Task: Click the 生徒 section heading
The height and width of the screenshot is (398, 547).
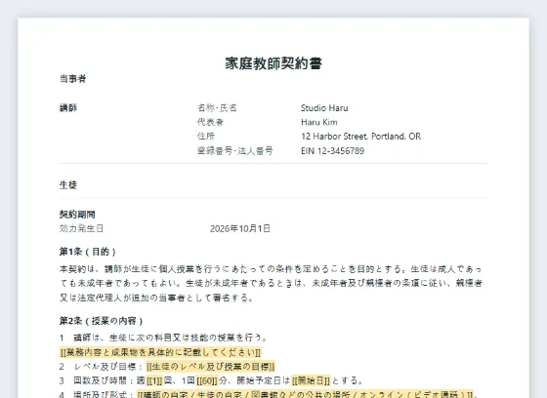Action: point(68,184)
